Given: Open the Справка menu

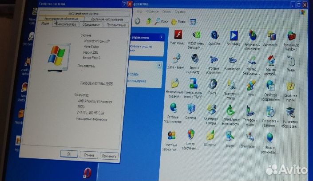Looking at the screenshot, I should click(x=180, y=12).
